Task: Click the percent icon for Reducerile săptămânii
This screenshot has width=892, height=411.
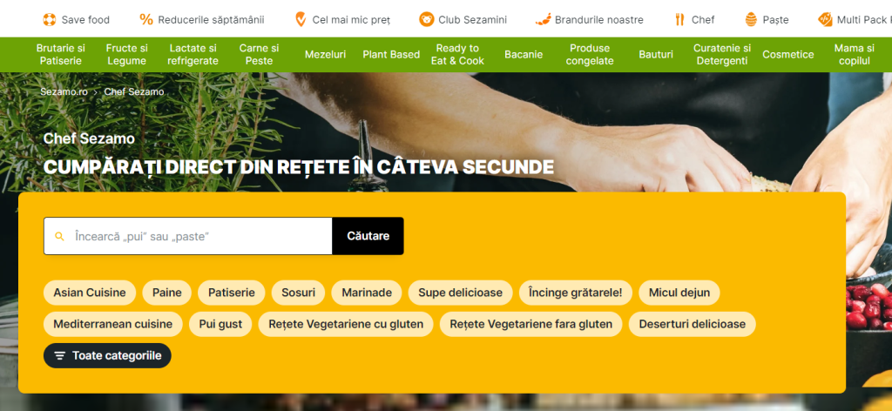Action: pos(146,20)
